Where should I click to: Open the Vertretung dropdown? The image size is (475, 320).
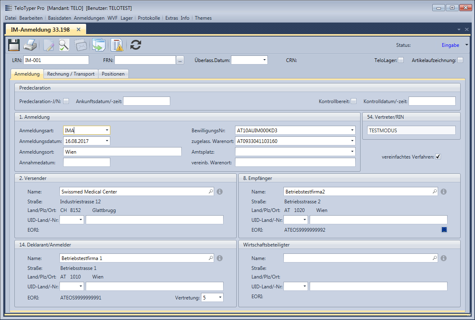(x=220, y=297)
